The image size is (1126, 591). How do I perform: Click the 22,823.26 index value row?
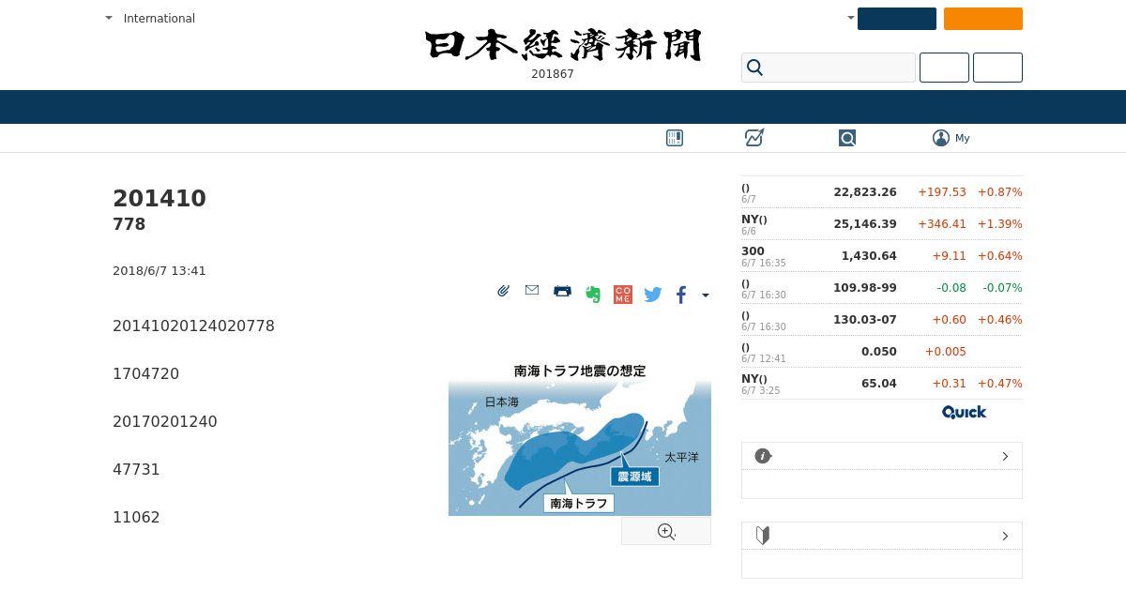click(882, 192)
